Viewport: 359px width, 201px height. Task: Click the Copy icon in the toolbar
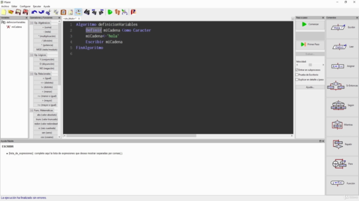click(56, 12)
